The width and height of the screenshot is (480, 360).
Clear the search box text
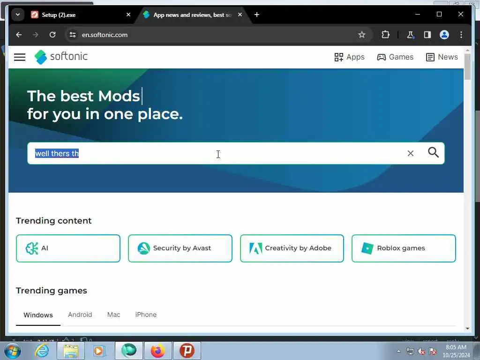(x=411, y=153)
